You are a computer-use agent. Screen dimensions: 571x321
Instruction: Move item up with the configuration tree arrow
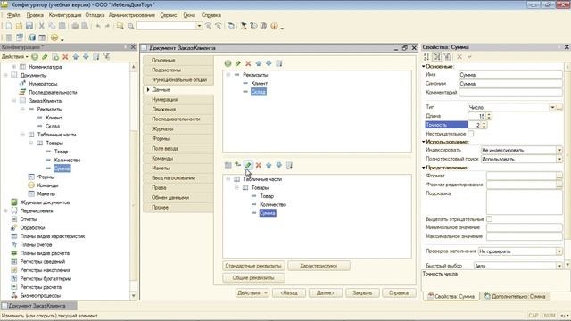75,56
